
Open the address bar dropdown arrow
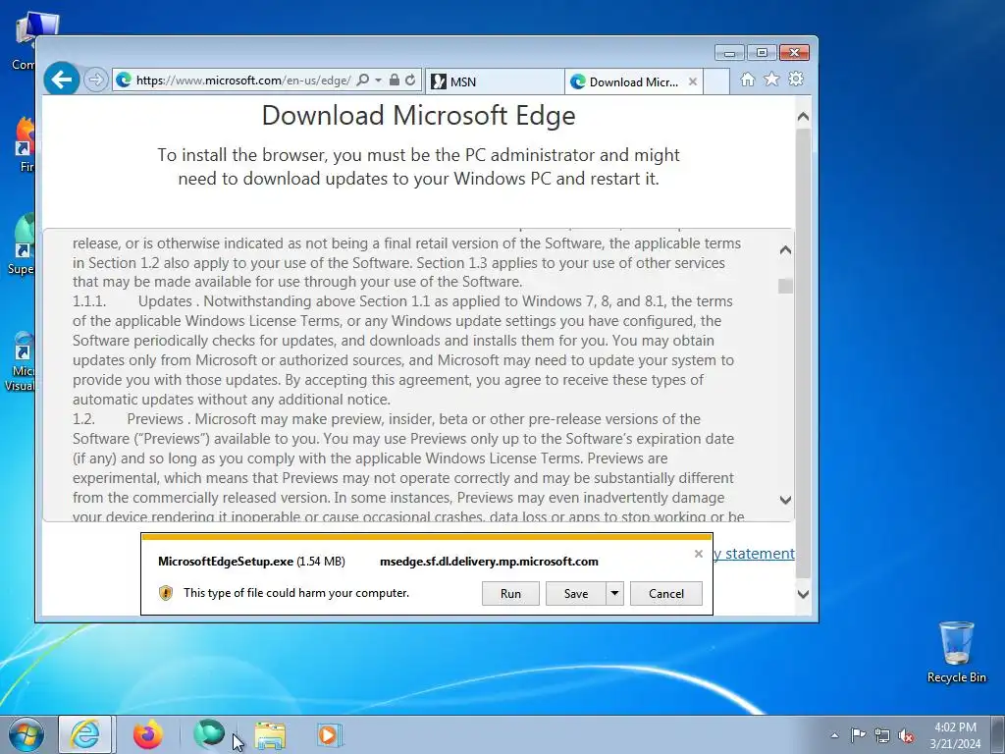[x=378, y=81]
